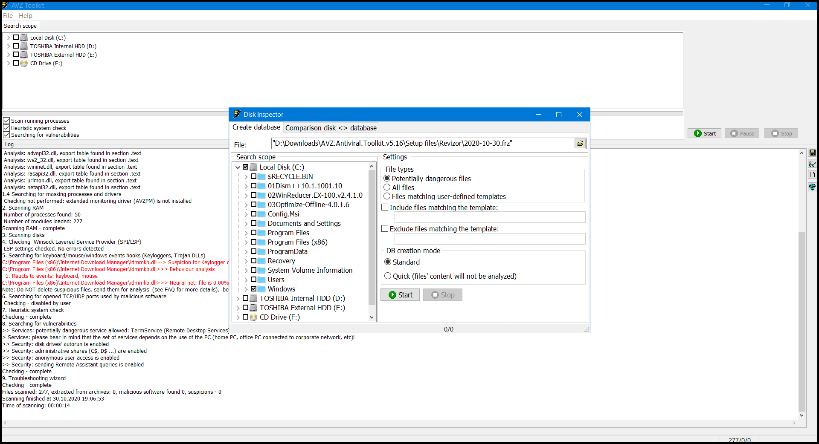Click the AVZ Toolkit title bar icon

click(5, 5)
